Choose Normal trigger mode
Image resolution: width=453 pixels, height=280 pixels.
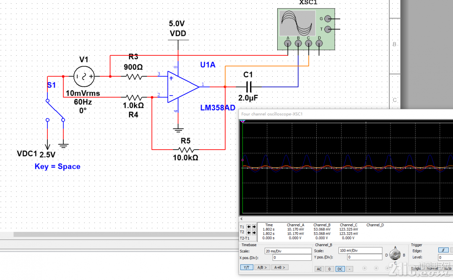(x=432, y=268)
